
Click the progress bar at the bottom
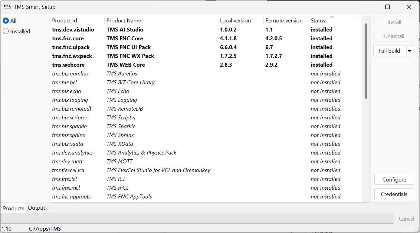[197, 218]
